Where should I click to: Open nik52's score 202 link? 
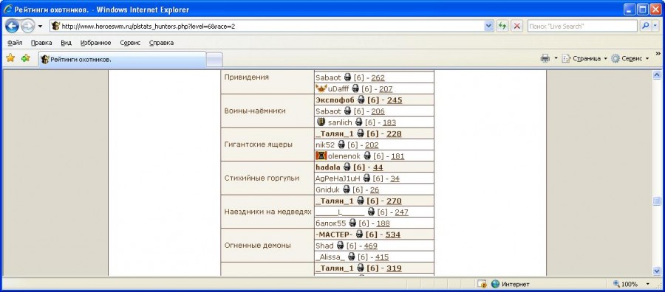(372, 145)
